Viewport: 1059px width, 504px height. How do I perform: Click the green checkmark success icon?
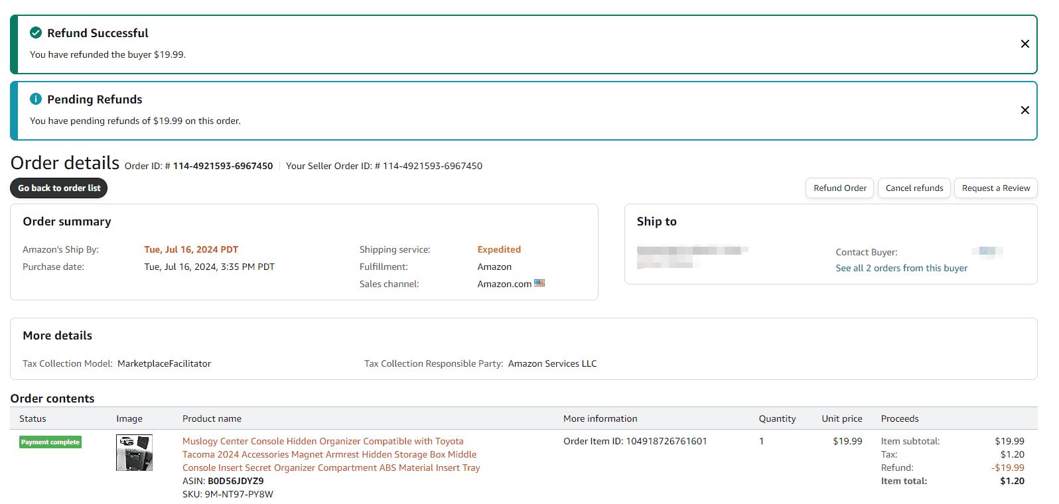pyautogui.click(x=36, y=33)
